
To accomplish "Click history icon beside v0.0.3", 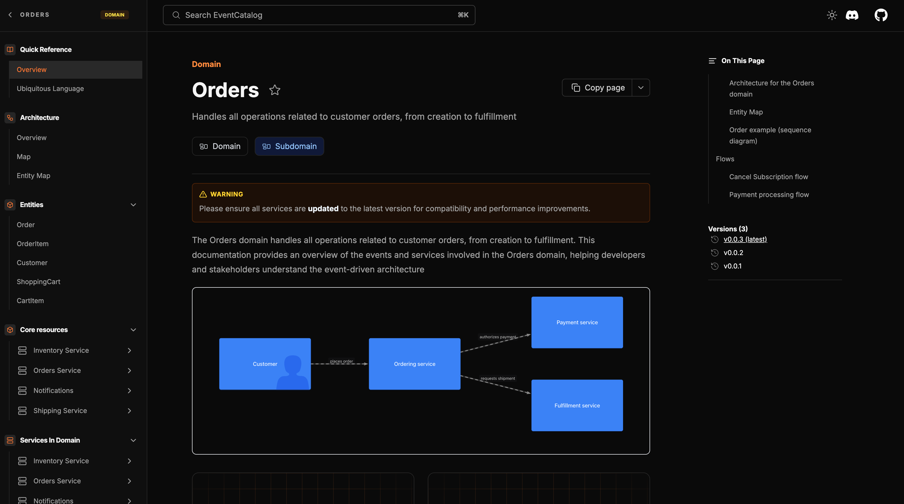I will coord(715,239).
